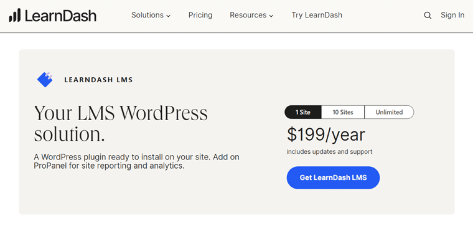Screen dimensions: 473x231
Task: Click the LEARNDASH LMS label text
Action: pyautogui.click(x=98, y=80)
